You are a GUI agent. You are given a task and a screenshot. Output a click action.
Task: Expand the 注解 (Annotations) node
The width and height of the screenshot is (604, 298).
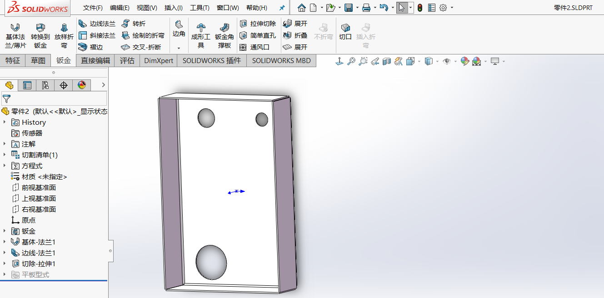pyautogui.click(x=5, y=144)
